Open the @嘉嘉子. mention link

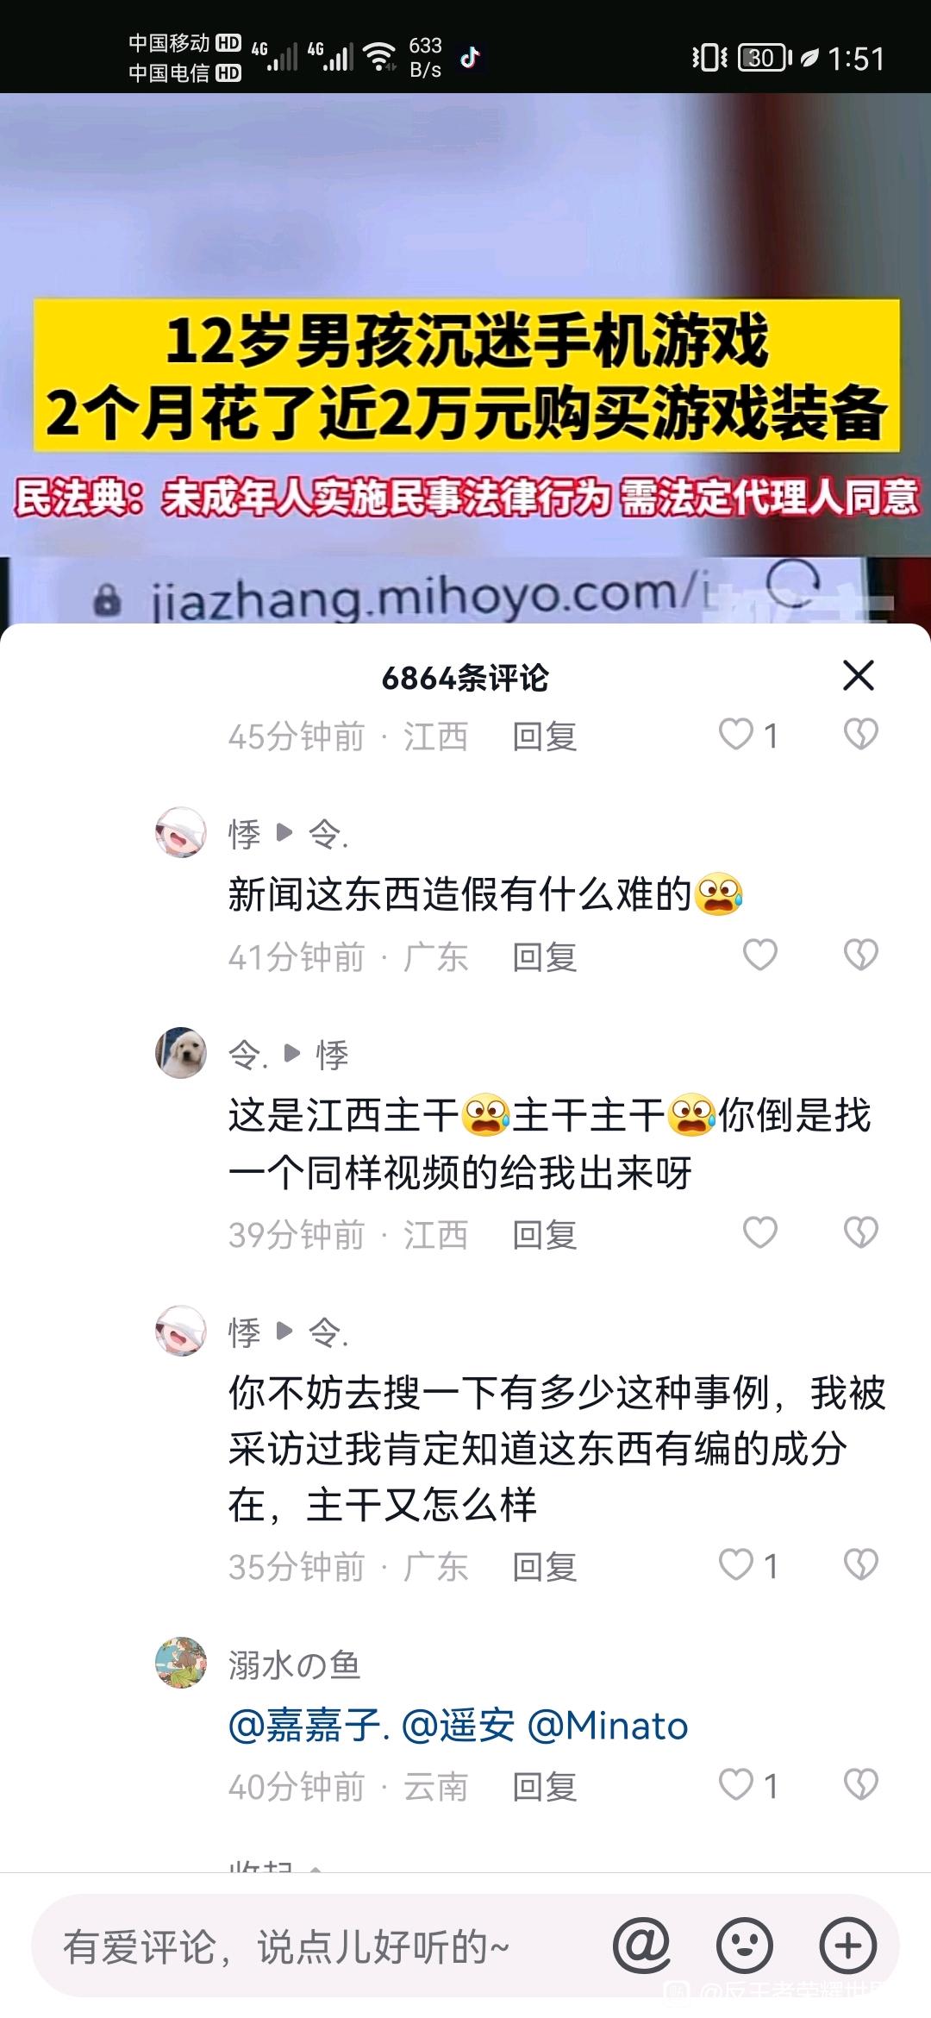309,1726
